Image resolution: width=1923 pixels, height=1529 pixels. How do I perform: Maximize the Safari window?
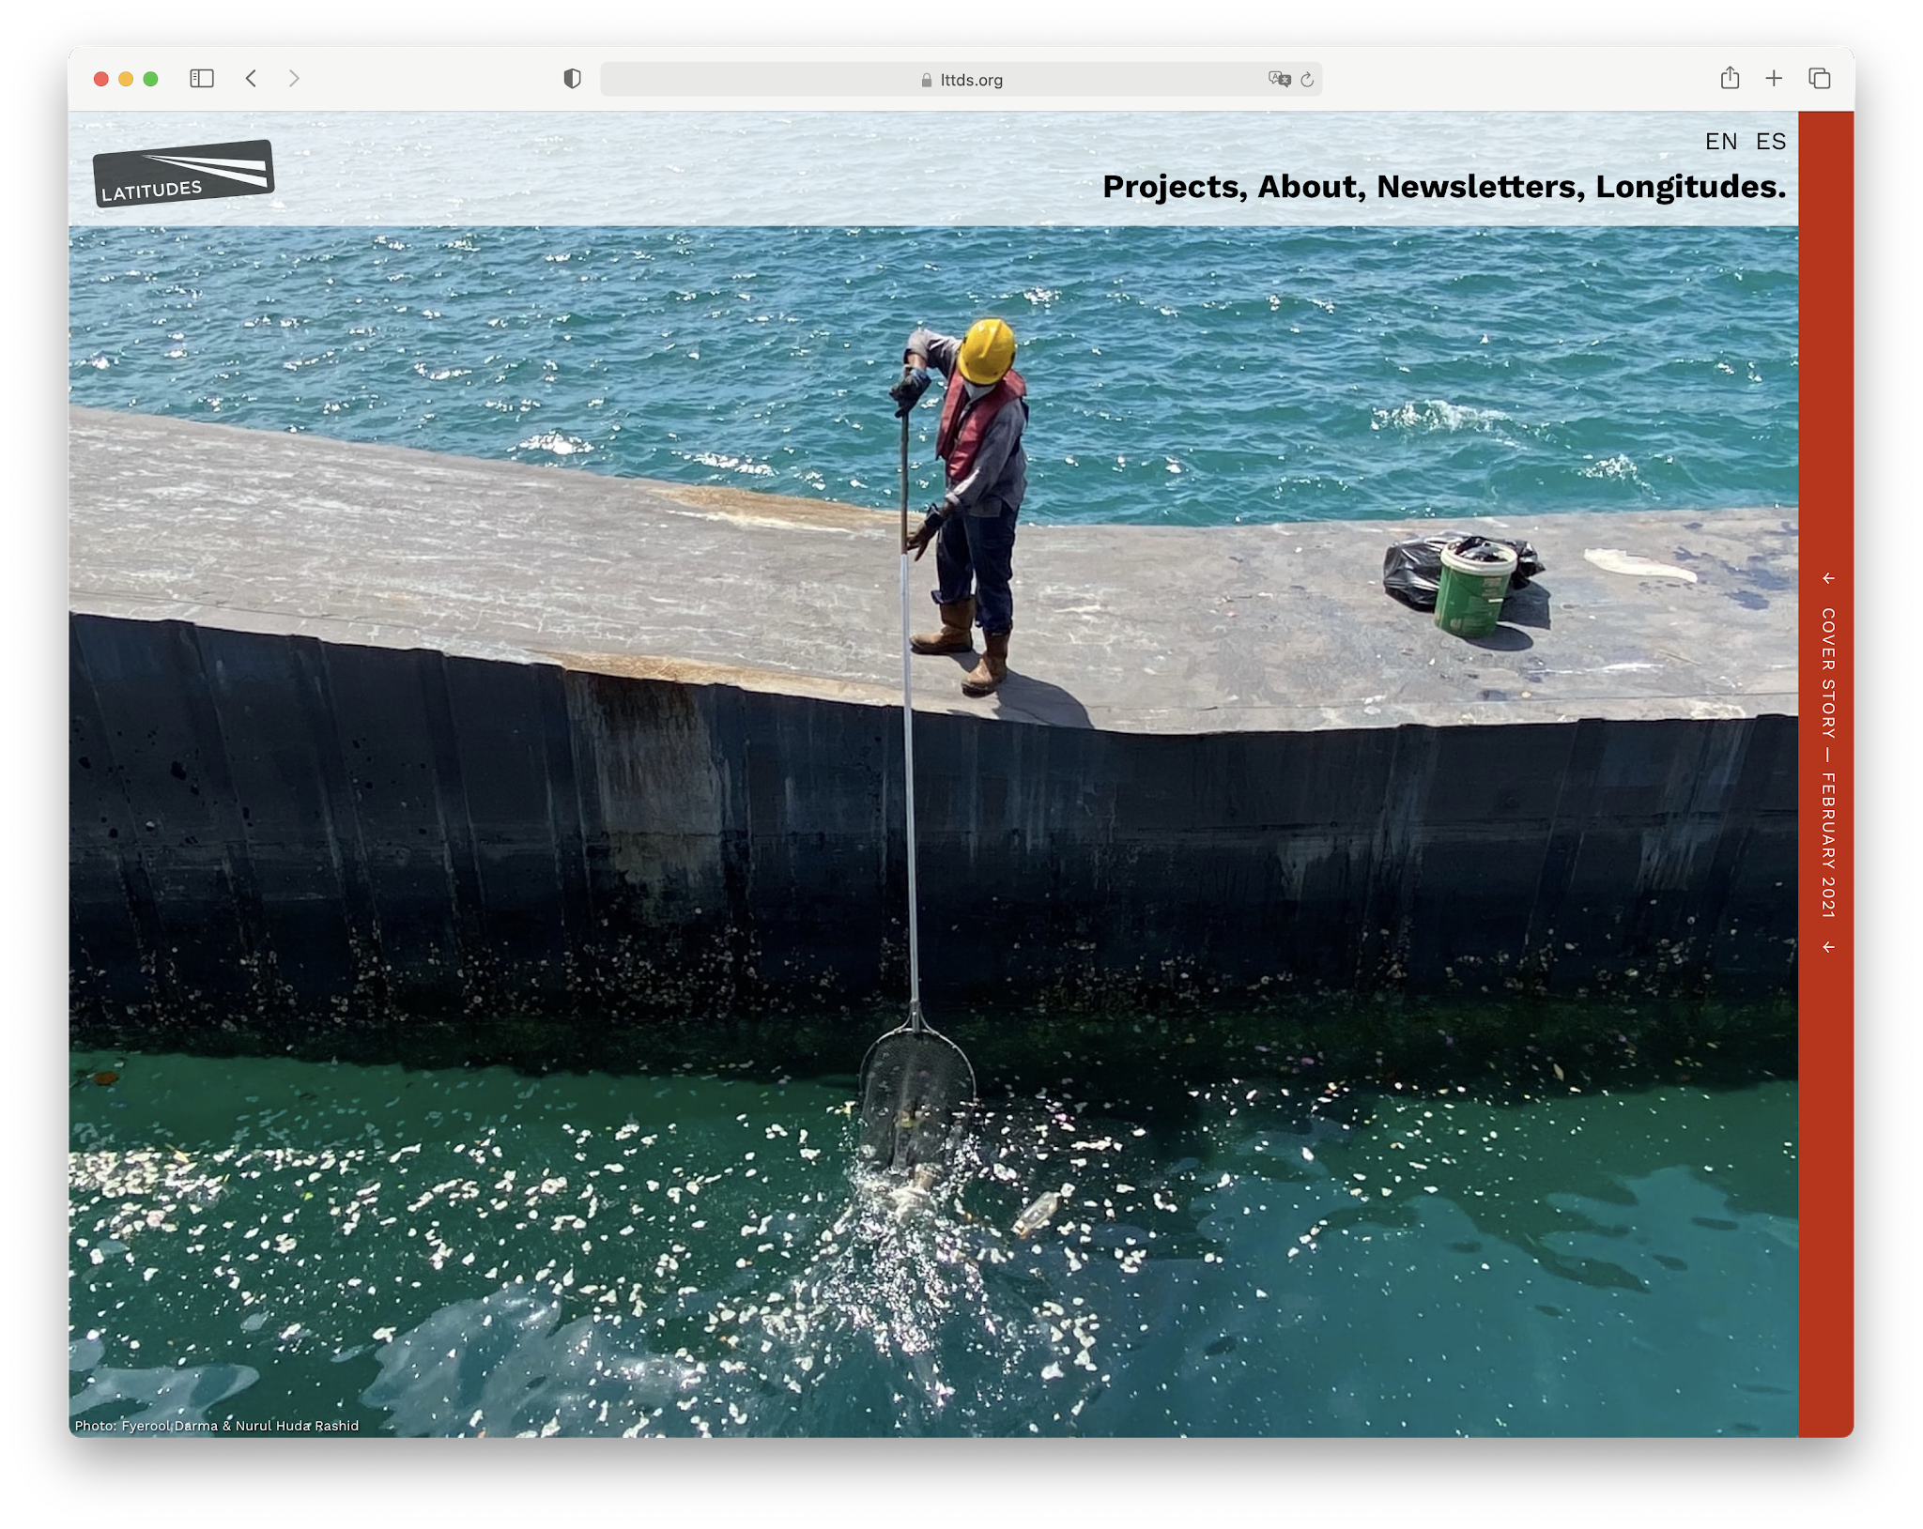pos(150,79)
